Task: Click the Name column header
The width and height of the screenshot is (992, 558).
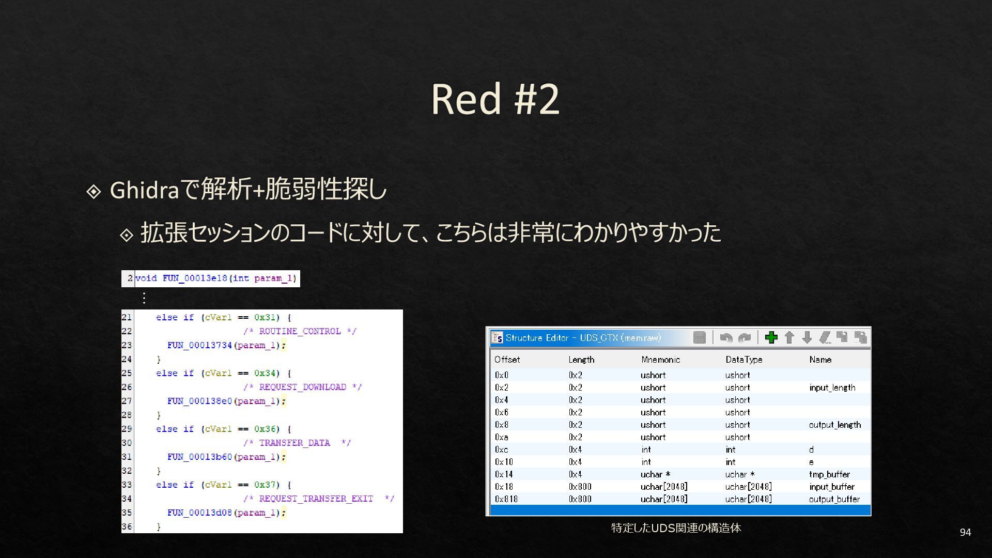Action: coord(820,360)
